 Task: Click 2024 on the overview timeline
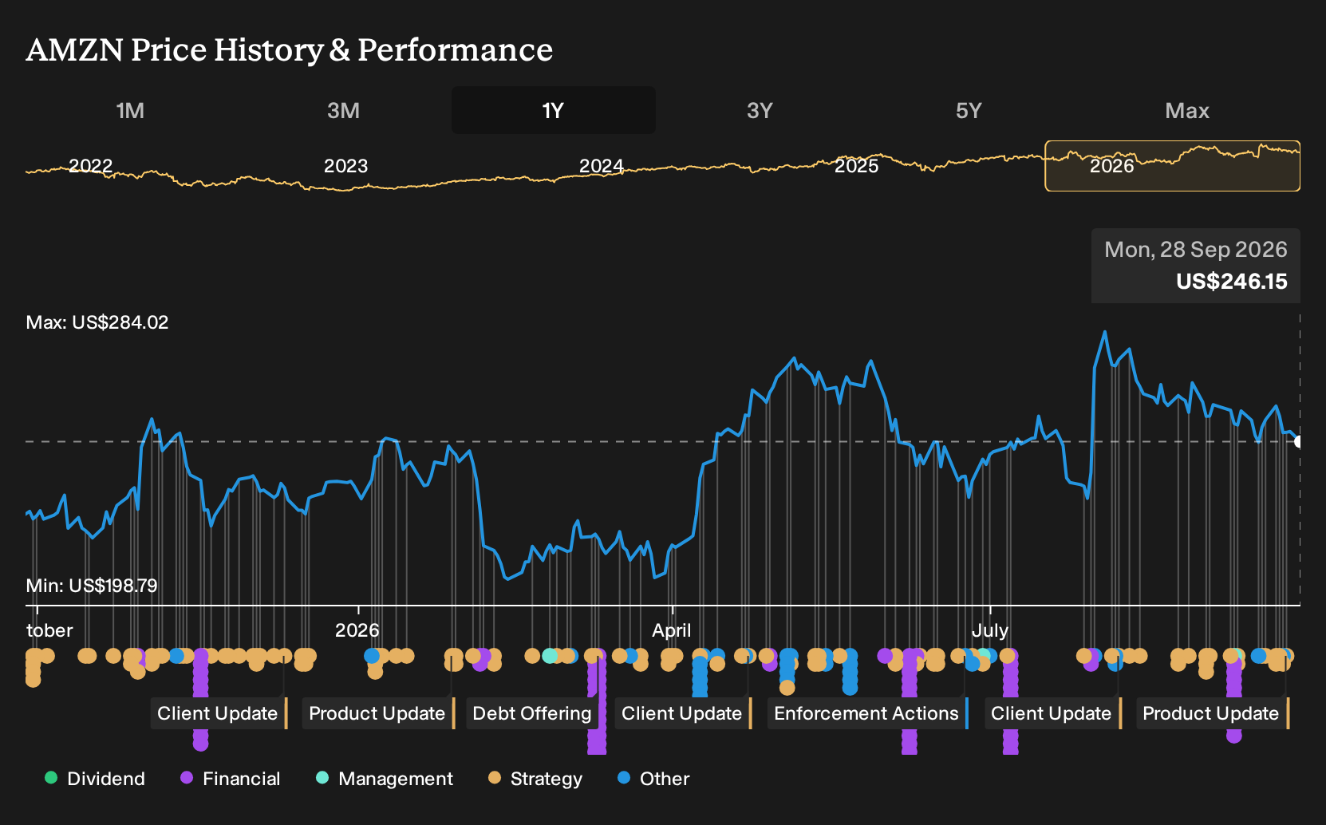601,166
